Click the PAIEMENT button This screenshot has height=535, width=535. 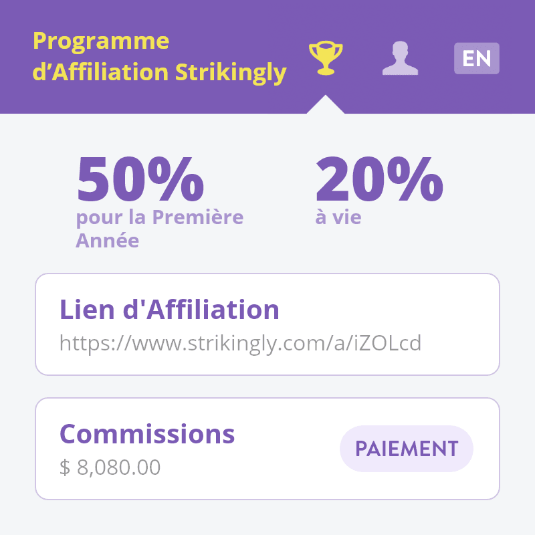click(x=406, y=448)
